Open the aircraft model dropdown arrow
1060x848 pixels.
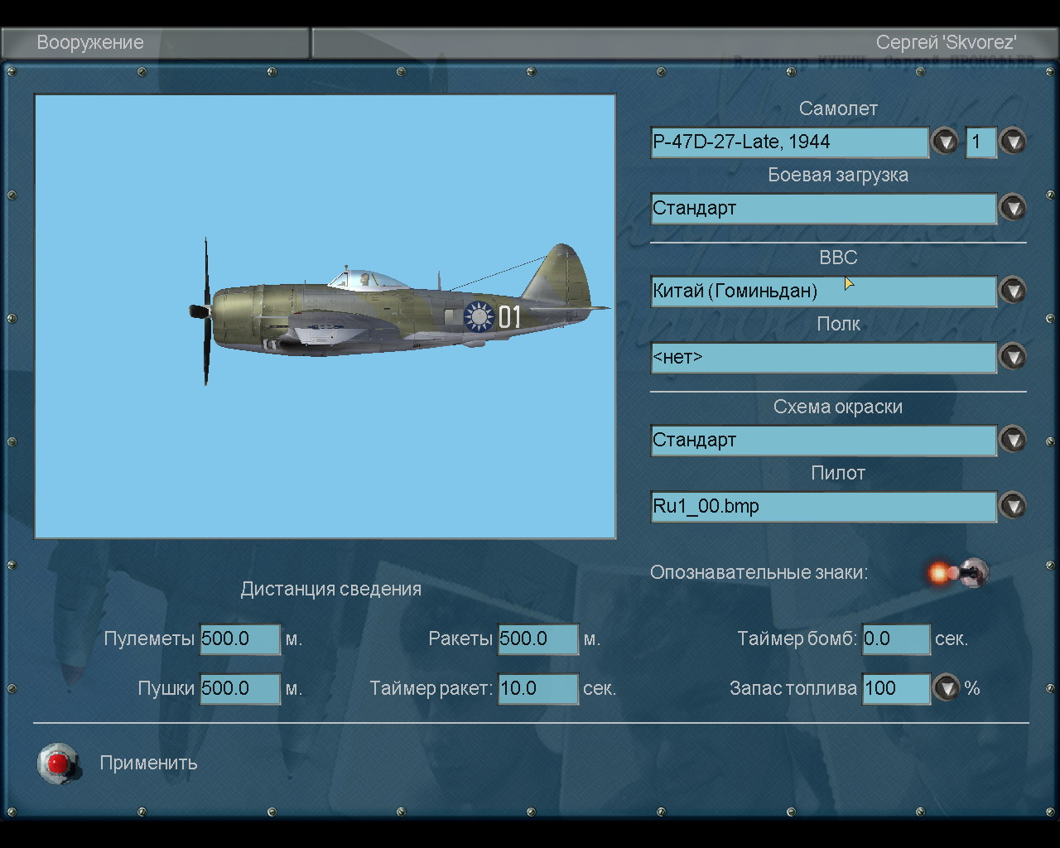click(x=945, y=142)
